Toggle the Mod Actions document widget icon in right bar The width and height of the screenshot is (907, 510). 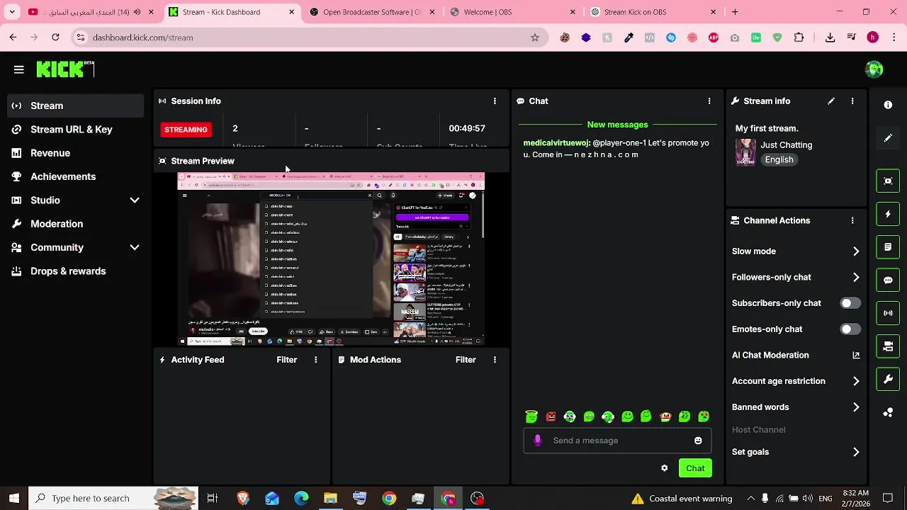coord(888,247)
